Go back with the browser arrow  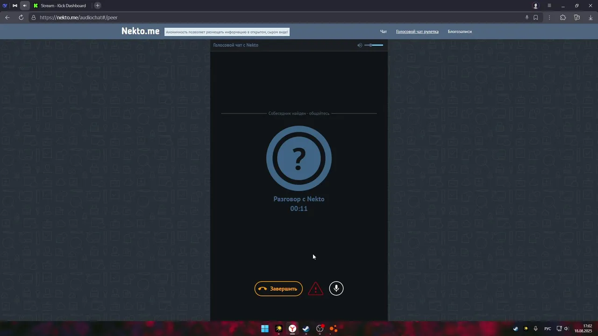tap(7, 18)
